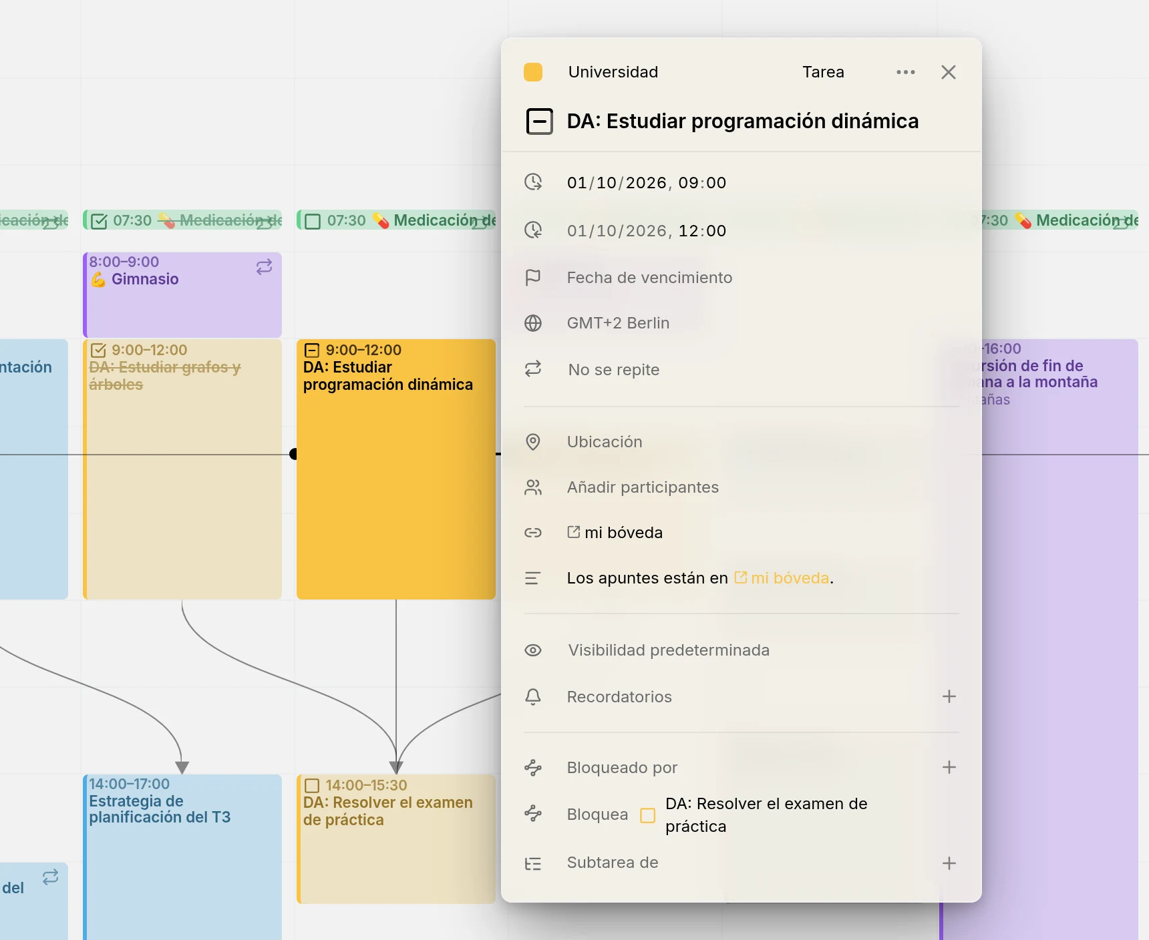Open the Visibilidad predeterminada dropdown
The width and height of the screenshot is (1149, 940).
coord(669,650)
